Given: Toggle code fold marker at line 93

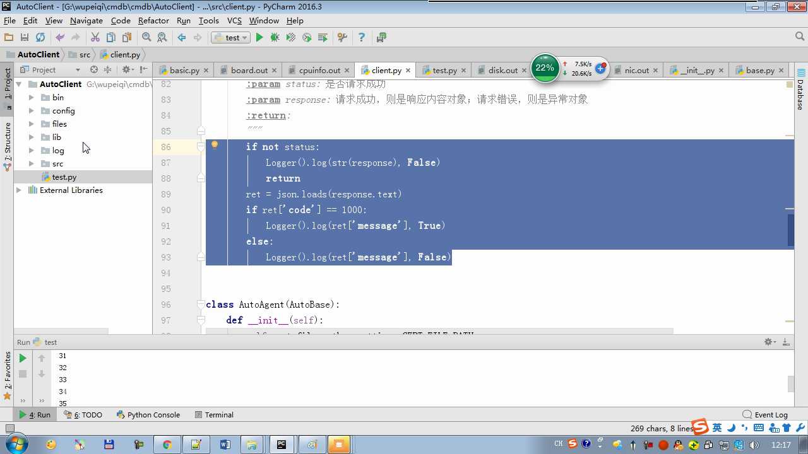Looking at the screenshot, I should pos(201,257).
